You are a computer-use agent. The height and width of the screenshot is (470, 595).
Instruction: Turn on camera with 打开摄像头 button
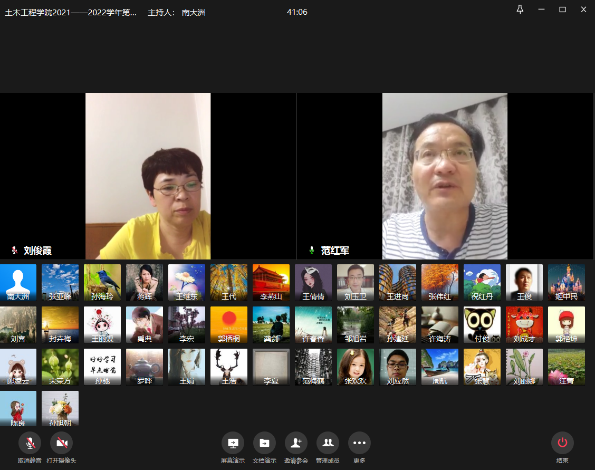61,443
